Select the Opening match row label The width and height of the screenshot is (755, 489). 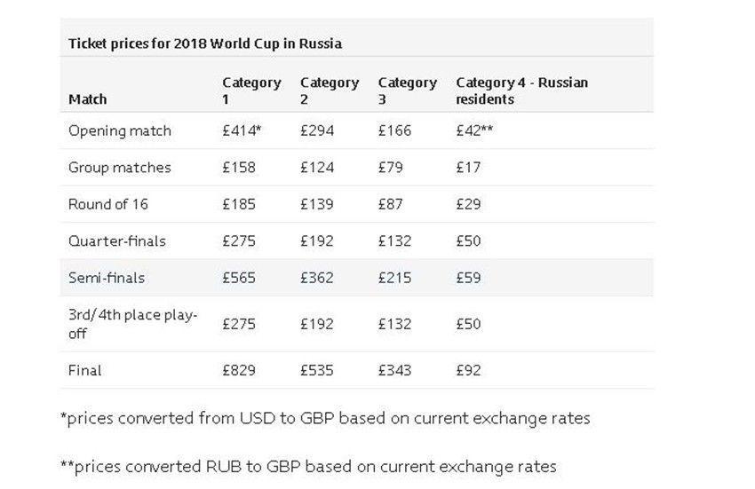[x=120, y=131]
